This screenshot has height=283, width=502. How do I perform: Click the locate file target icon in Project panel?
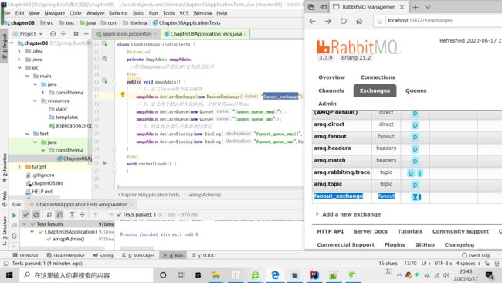point(53,34)
